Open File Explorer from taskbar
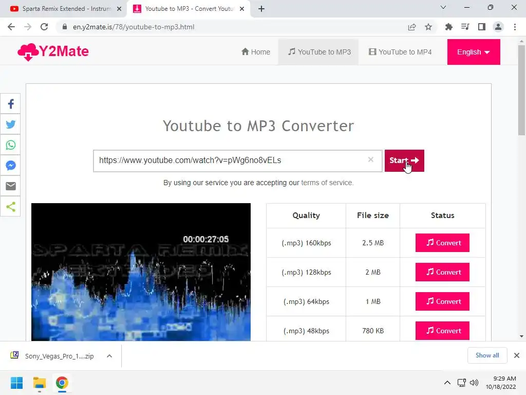The width and height of the screenshot is (526, 395). tap(39, 383)
